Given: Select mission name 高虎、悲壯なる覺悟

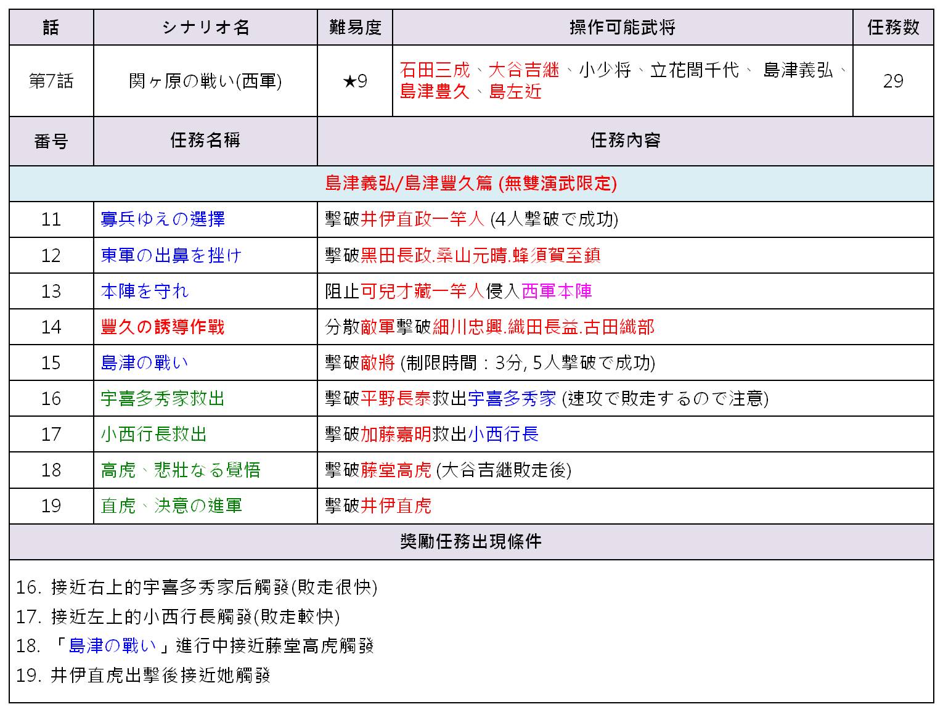Looking at the screenshot, I should pyautogui.click(x=181, y=470).
